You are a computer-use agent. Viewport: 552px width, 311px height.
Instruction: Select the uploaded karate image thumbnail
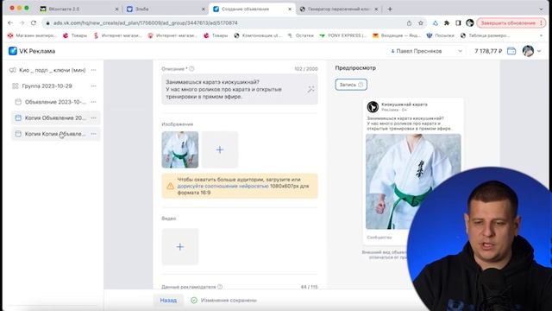pos(180,149)
